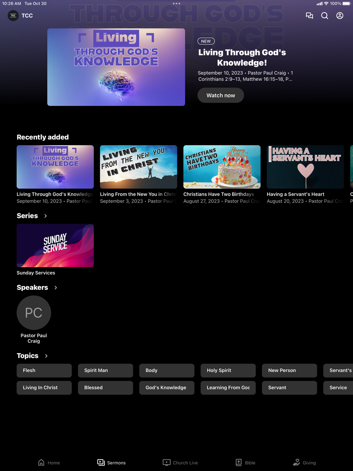Open the Bible tab icon
Viewport: 353px width, 471px height.
(239, 463)
